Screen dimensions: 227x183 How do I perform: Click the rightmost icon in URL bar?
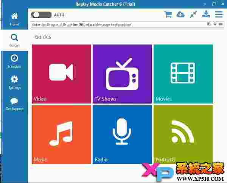click(x=221, y=24)
